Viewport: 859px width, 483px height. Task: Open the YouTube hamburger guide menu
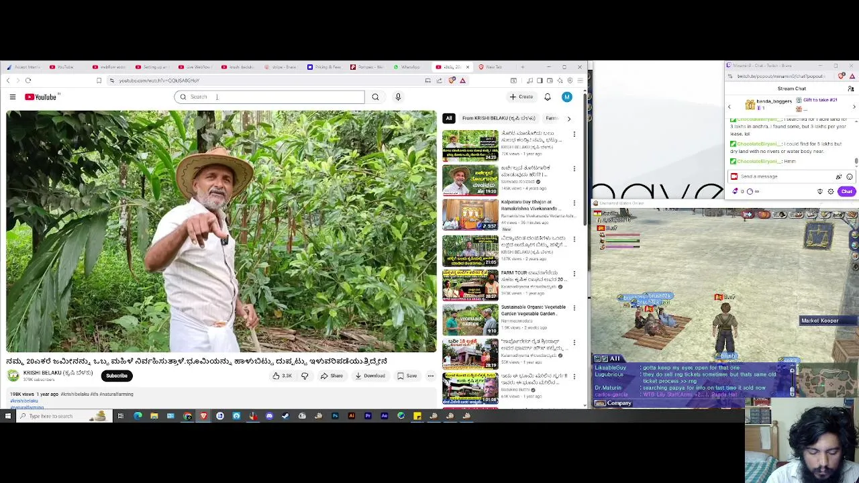pyautogui.click(x=12, y=97)
